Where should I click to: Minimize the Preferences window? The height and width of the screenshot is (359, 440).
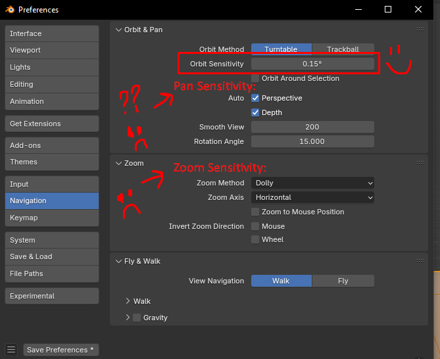[358, 10]
